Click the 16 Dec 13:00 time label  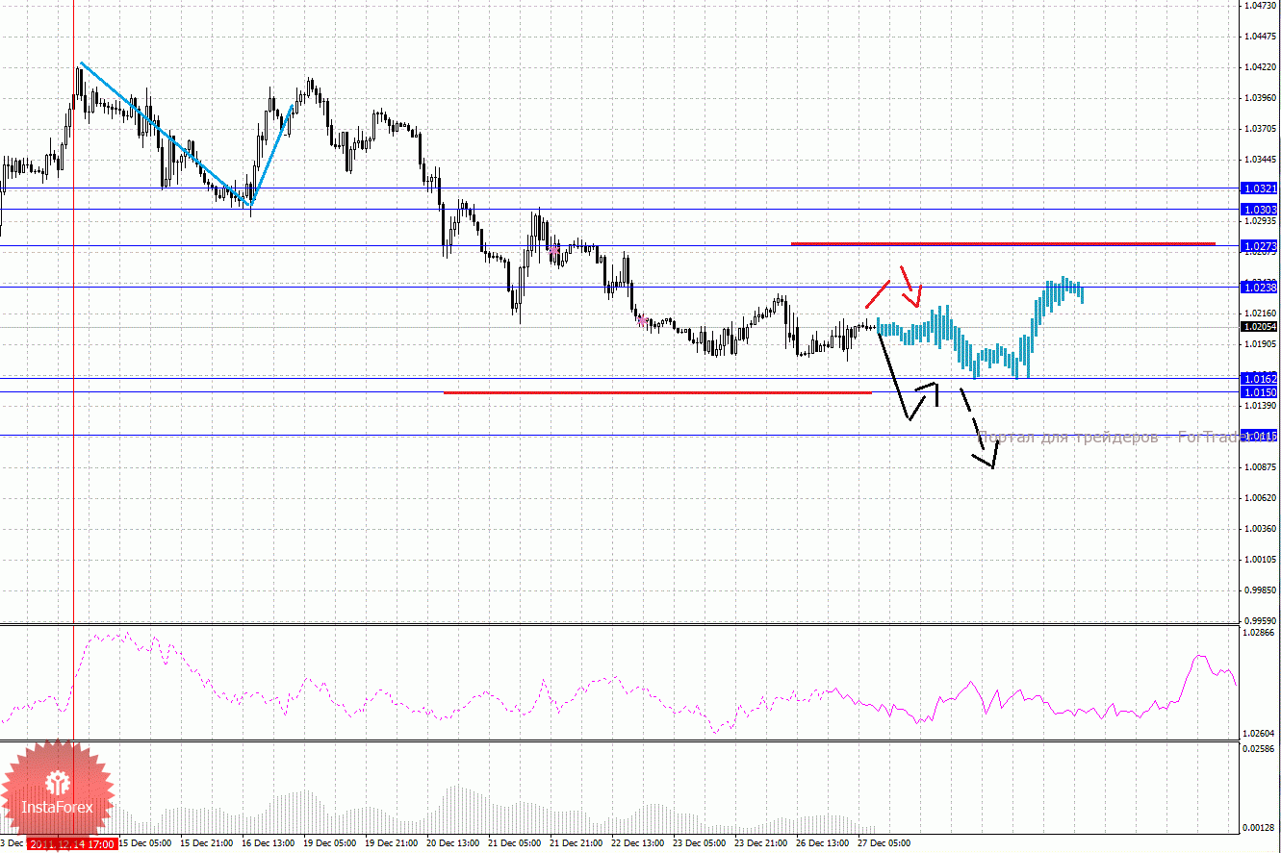(x=269, y=843)
